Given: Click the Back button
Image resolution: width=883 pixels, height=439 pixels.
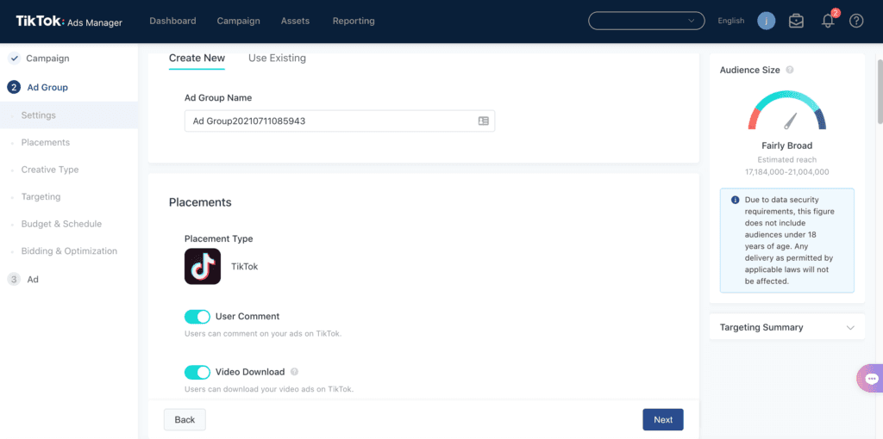Looking at the screenshot, I should [185, 420].
